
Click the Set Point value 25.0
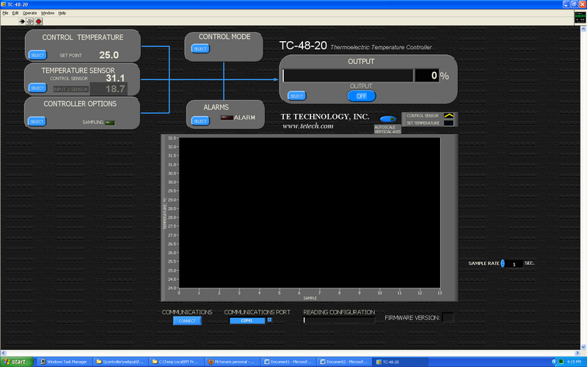109,55
